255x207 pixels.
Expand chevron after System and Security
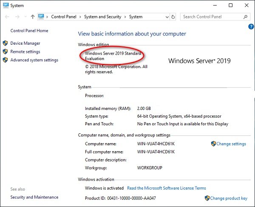pyautogui.click(x=125, y=17)
